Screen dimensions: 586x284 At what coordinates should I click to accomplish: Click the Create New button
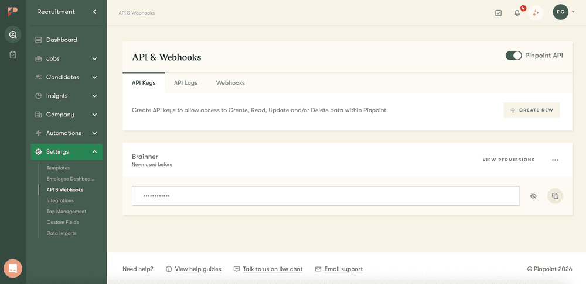(532, 110)
